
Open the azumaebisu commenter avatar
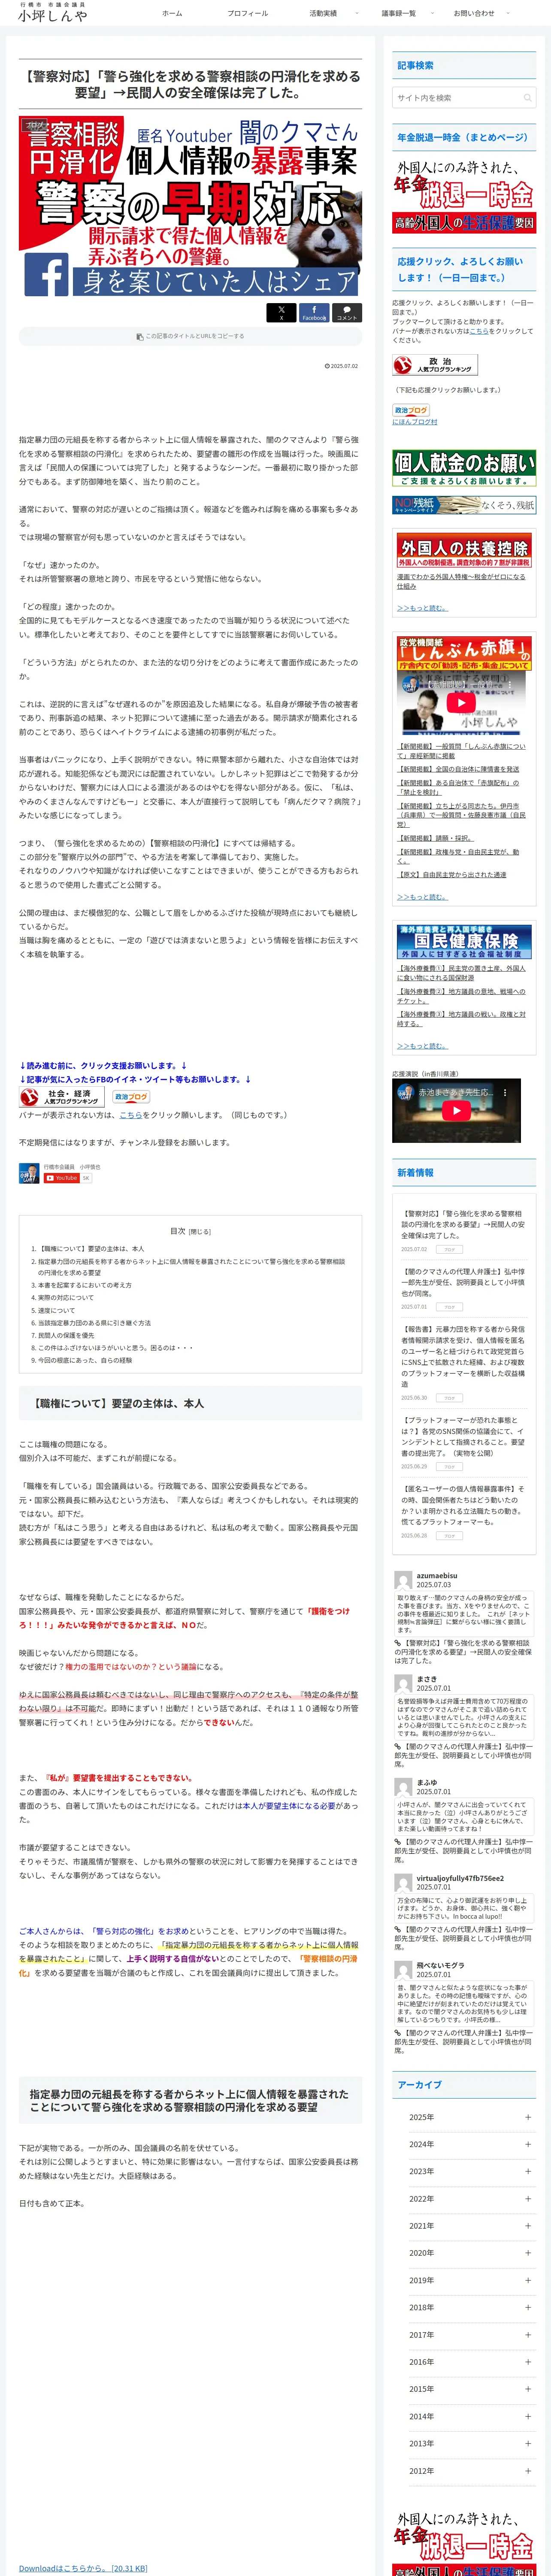[x=403, y=1580]
